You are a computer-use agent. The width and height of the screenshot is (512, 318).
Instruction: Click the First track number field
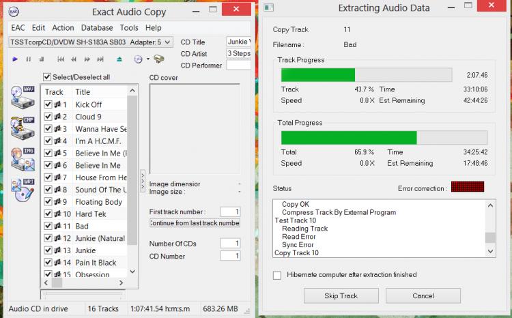click(x=231, y=212)
